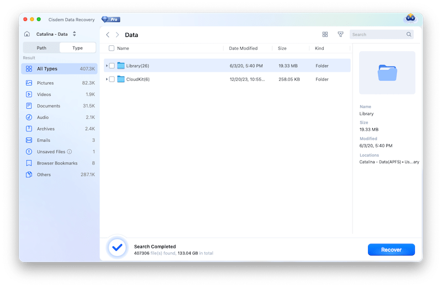This screenshot has width=442, height=287.
Task: Switch to the Path tab
Action: pyautogui.click(x=41, y=48)
